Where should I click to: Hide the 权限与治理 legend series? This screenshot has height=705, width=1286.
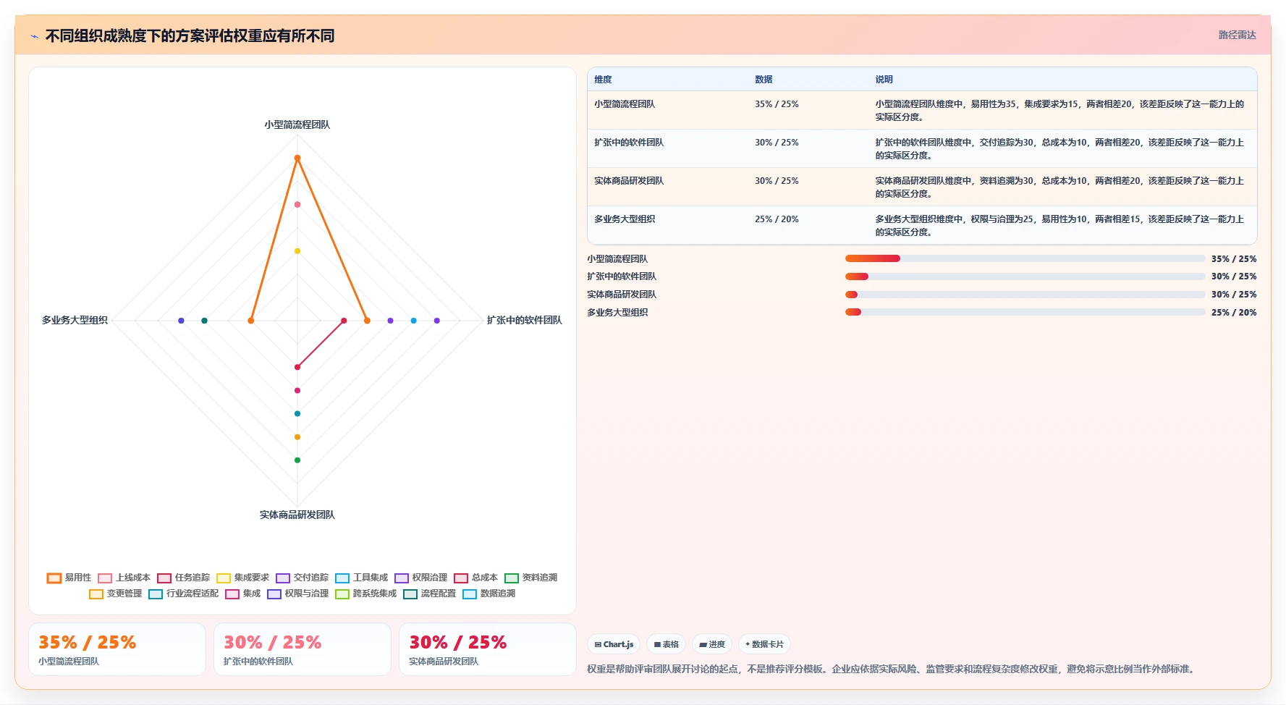[x=298, y=594]
